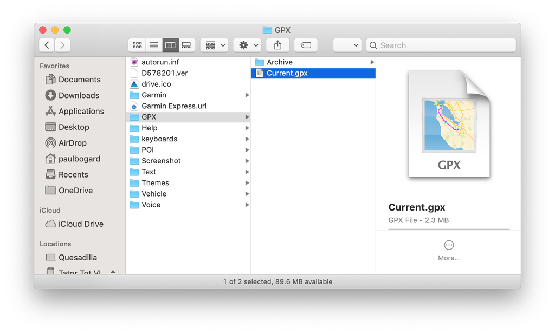Select the Voice folder

point(150,205)
